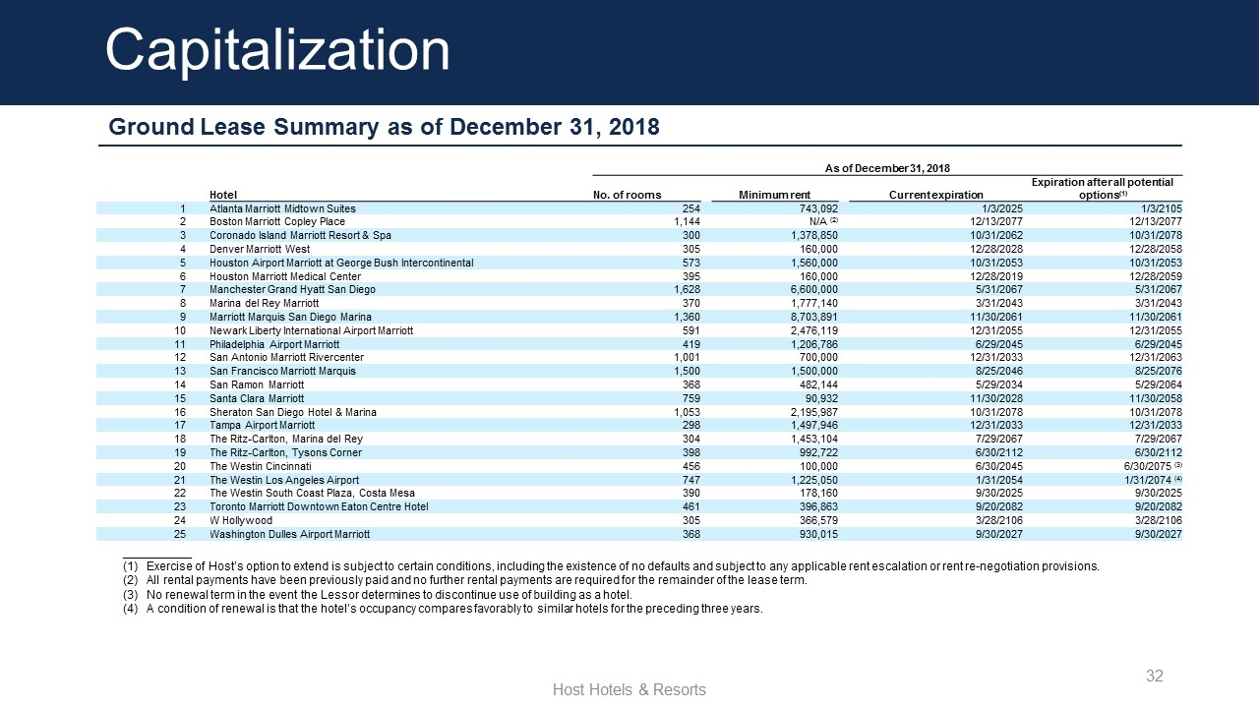Select the Ground Lease Summary heading

384,128
